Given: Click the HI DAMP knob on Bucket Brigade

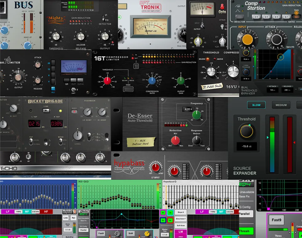Looking at the screenshot, I should [102, 112].
